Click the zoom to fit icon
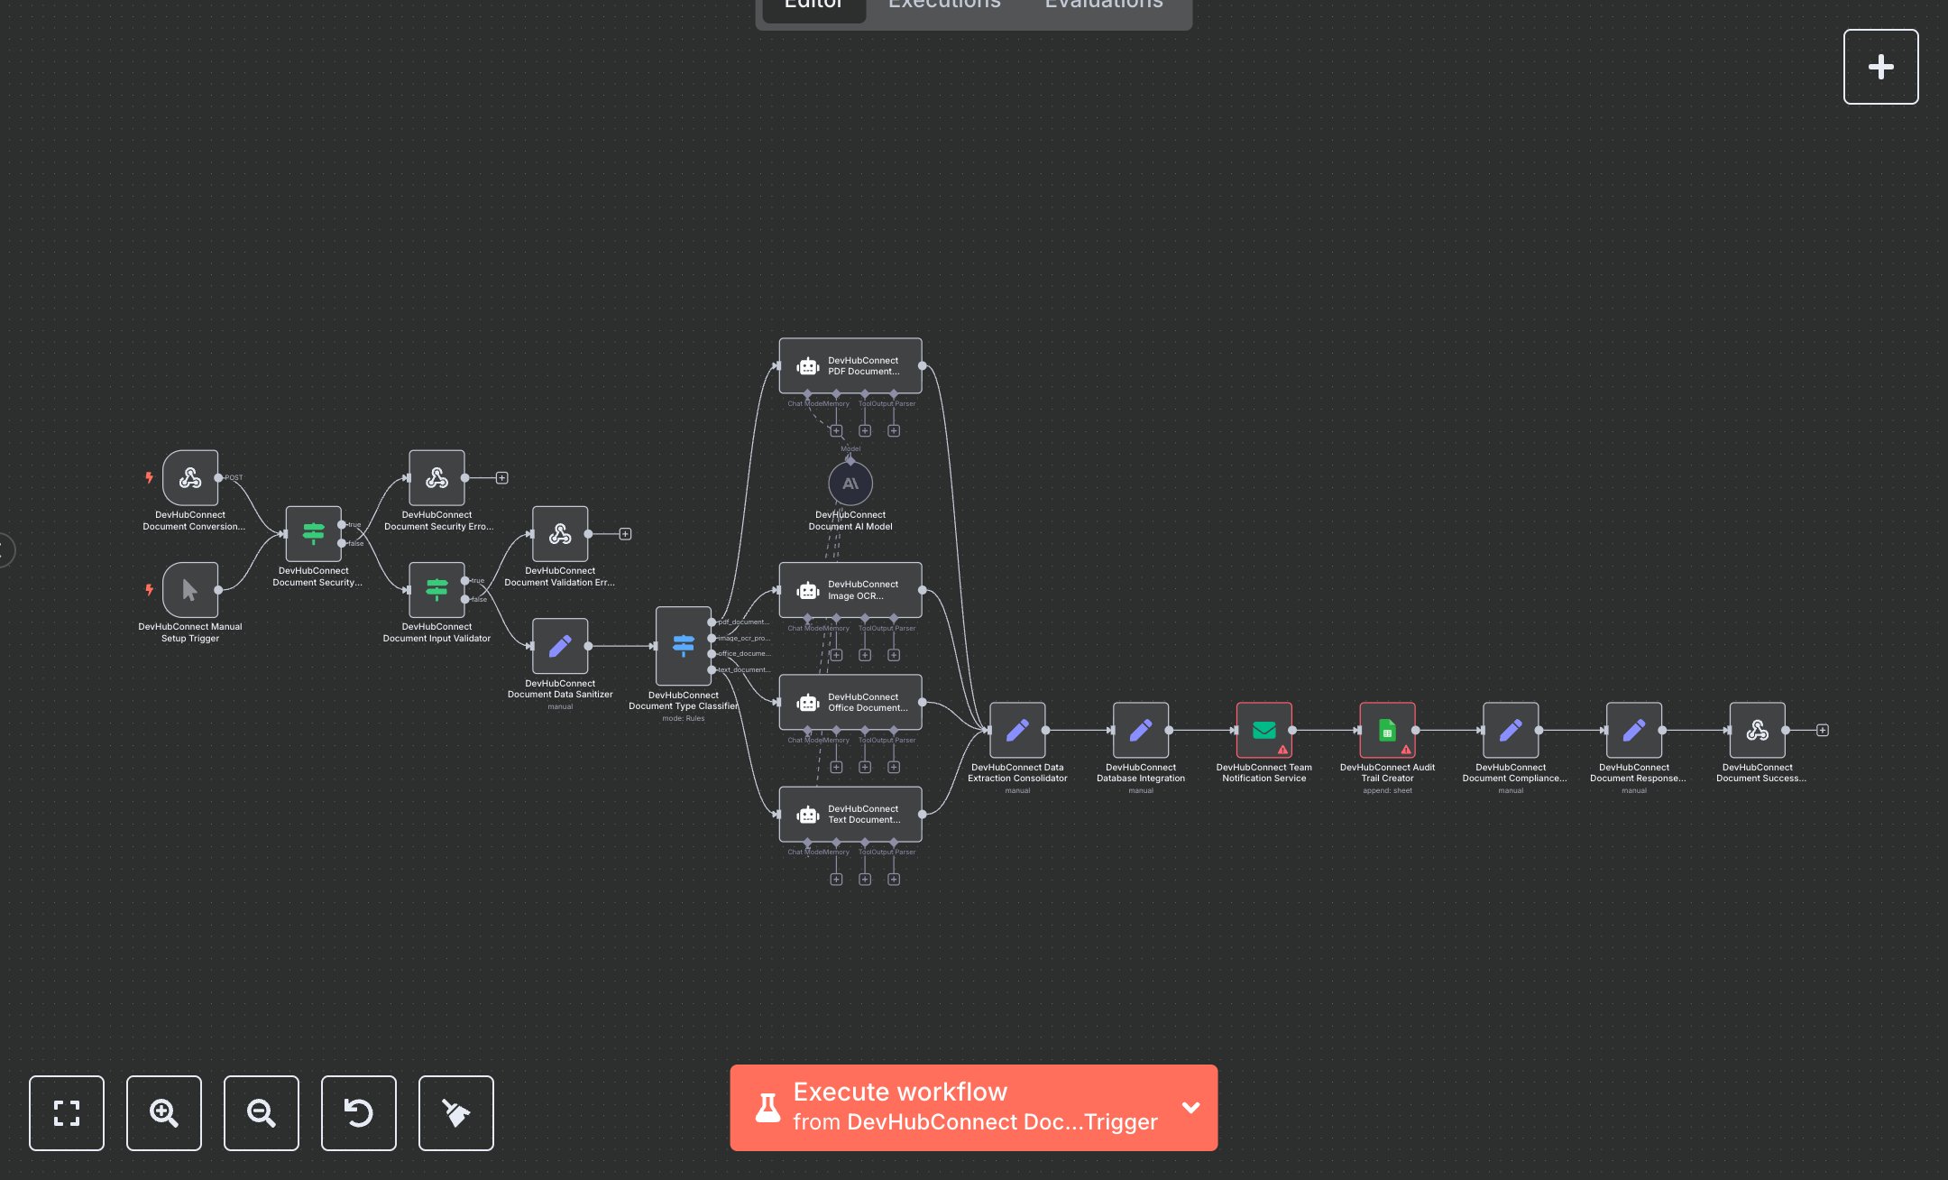1948x1180 pixels. pyautogui.click(x=67, y=1112)
